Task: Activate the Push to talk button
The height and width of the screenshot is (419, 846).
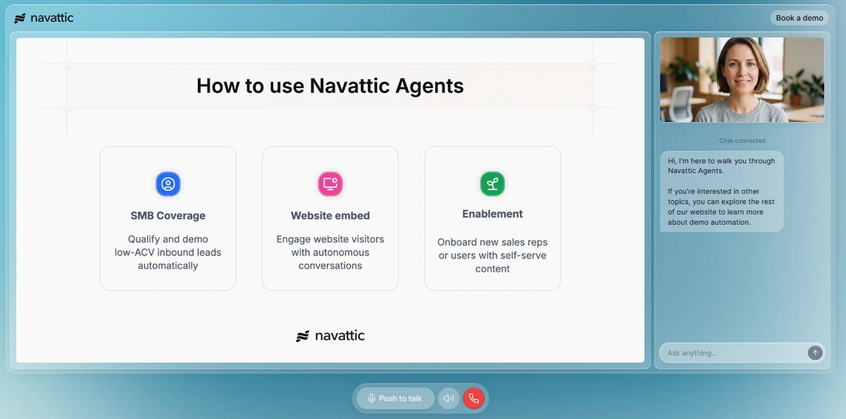Action: tap(395, 398)
